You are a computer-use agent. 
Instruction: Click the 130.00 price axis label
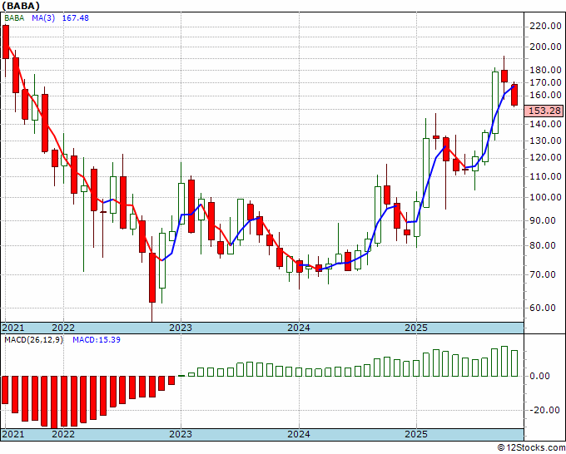[x=545, y=141]
